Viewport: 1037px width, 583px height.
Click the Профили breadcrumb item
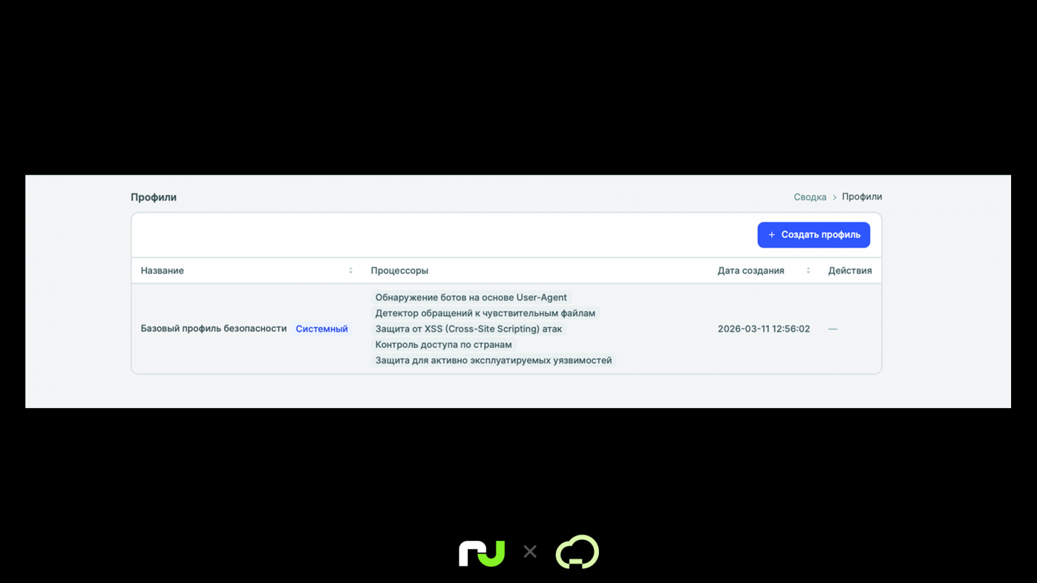click(x=862, y=197)
